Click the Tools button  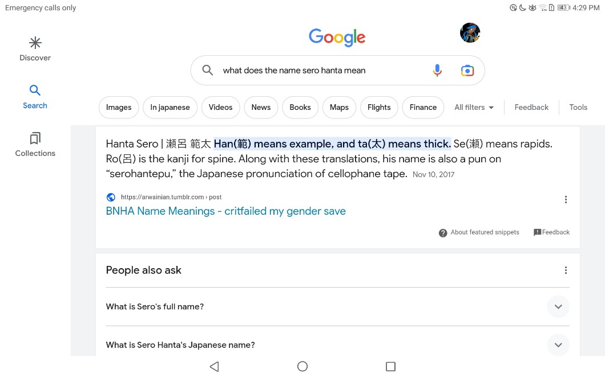tap(578, 107)
